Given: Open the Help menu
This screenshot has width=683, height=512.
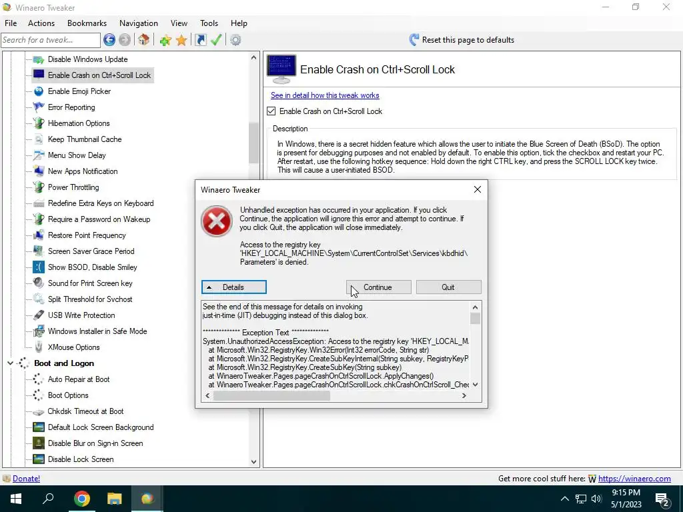Looking at the screenshot, I should [x=239, y=23].
